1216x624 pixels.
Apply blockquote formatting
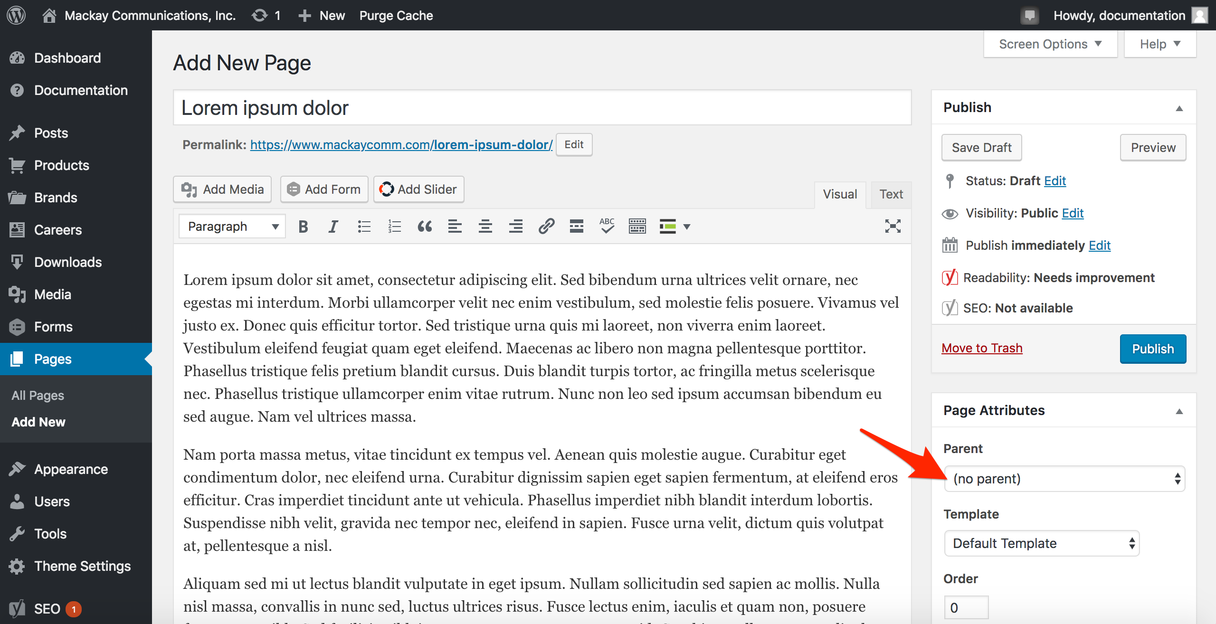click(425, 227)
